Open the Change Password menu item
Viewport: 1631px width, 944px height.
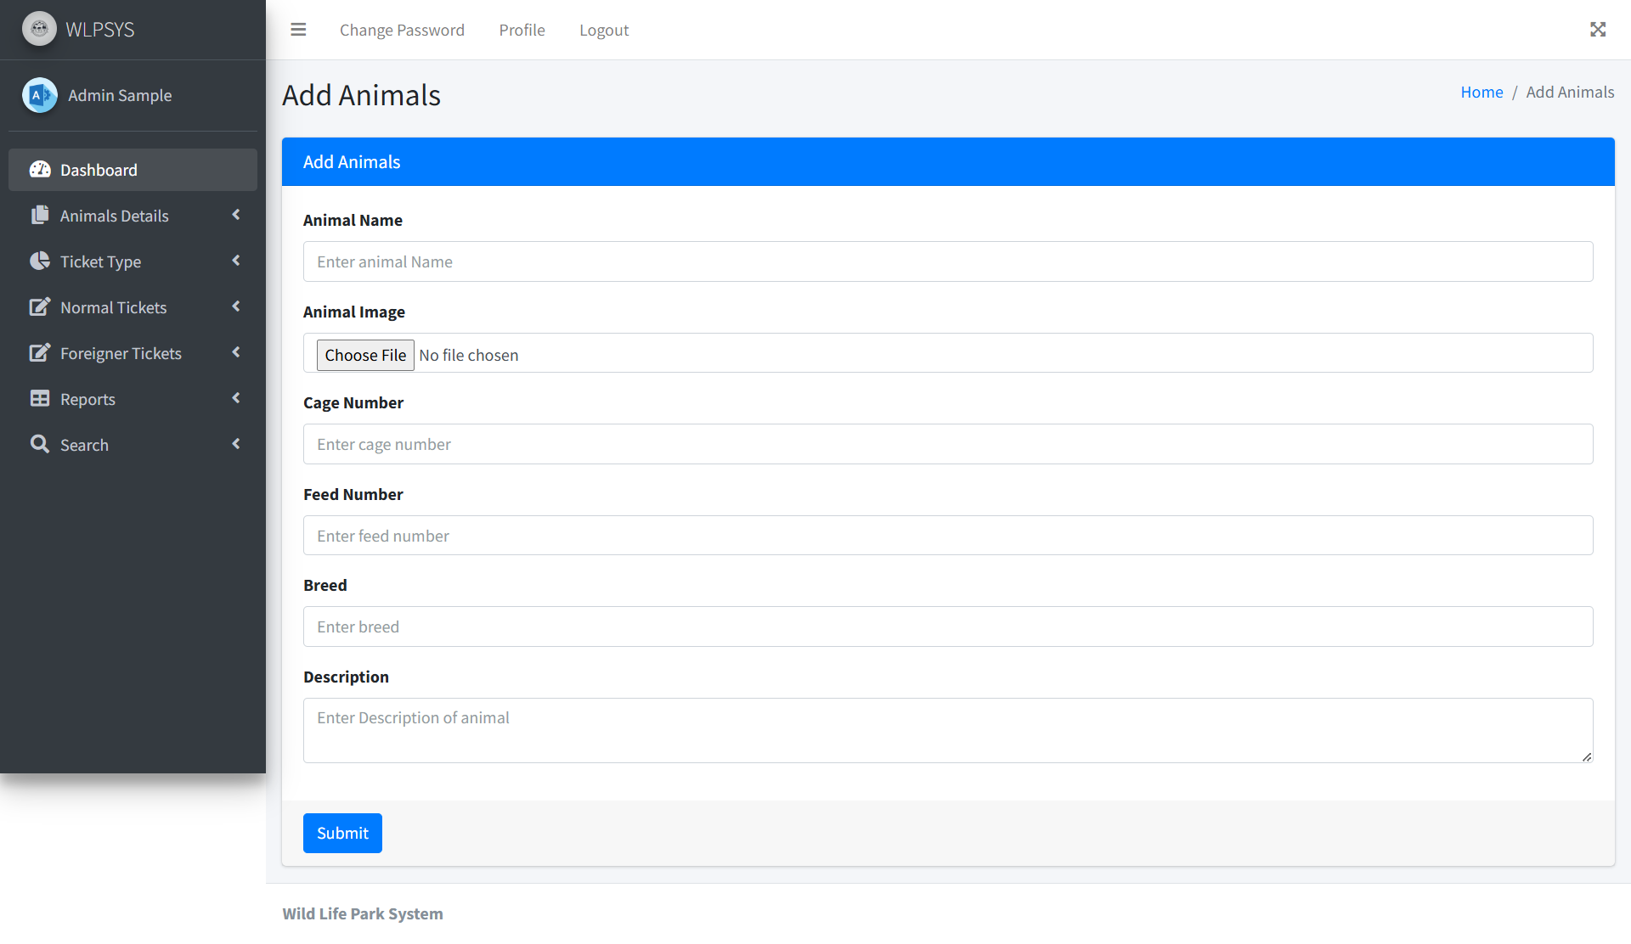[x=402, y=31]
